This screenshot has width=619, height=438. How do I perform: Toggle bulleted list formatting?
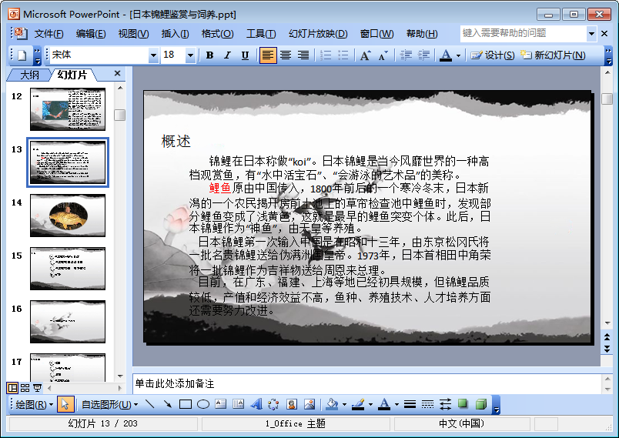pos(343,55)
